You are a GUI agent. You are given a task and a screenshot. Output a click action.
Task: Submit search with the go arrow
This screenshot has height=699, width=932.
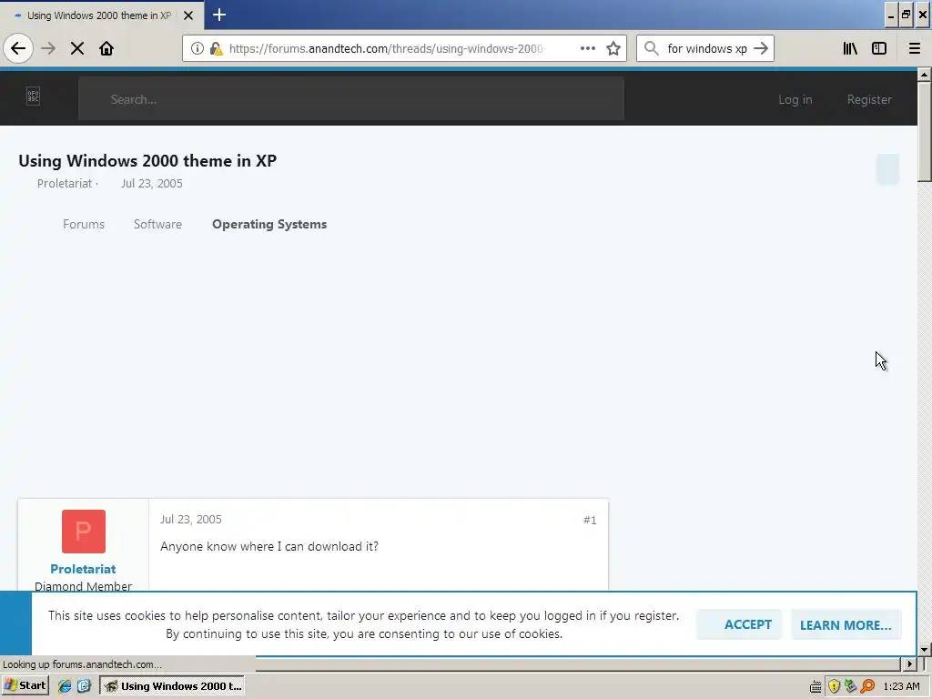[x=761, y=48]
